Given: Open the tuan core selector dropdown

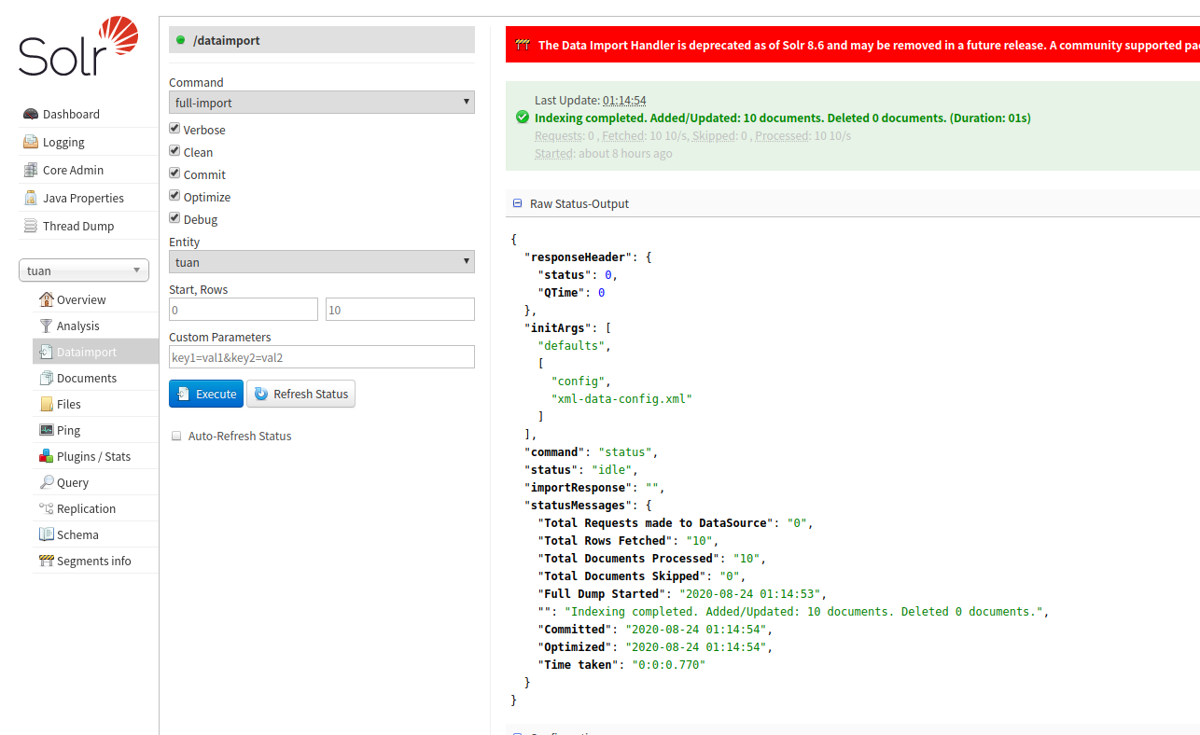Looking at the screenshot, I should coord(84,270).
